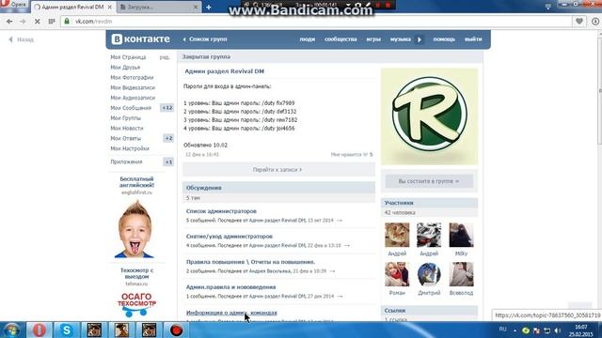This screenshot has height=338, width=602.
Task: Open the Windows Start button
Action: (11, 330)
